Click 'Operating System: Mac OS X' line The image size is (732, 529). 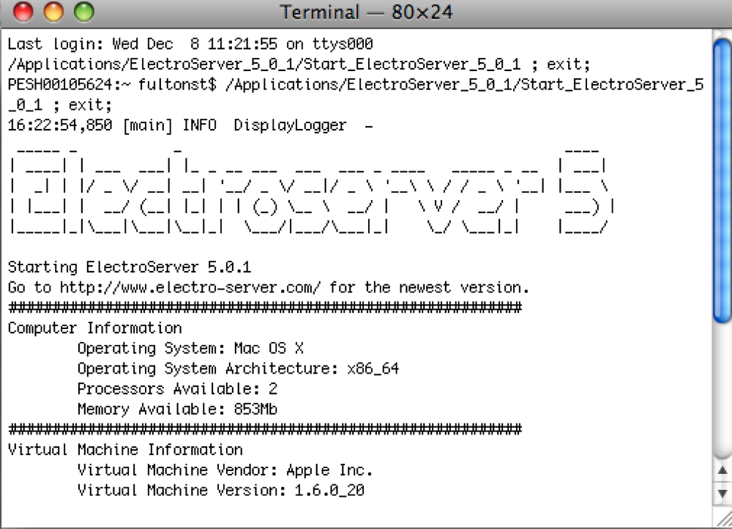190,349
